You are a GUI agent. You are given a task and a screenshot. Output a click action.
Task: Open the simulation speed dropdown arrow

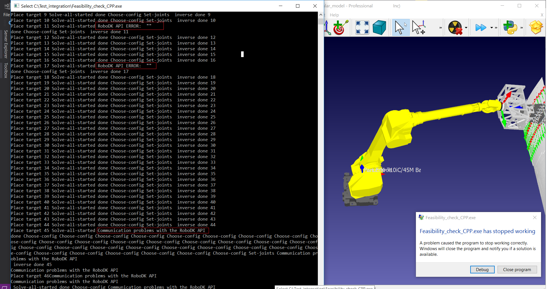[492, 28]
